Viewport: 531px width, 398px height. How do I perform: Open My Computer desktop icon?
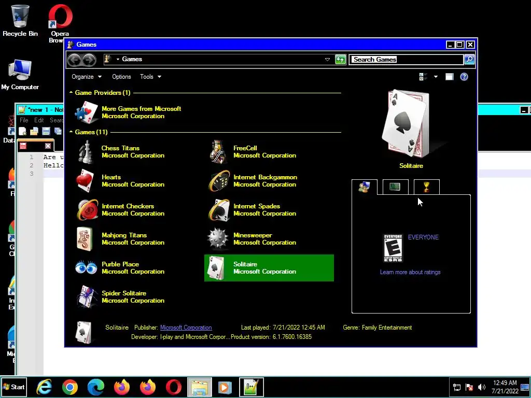pos(20,75)
